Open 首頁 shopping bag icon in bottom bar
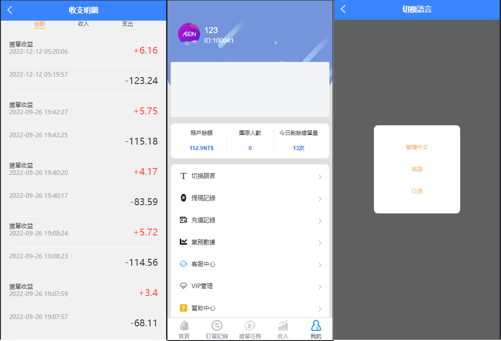This screenshot has width=501, height=341. (184, 326)
